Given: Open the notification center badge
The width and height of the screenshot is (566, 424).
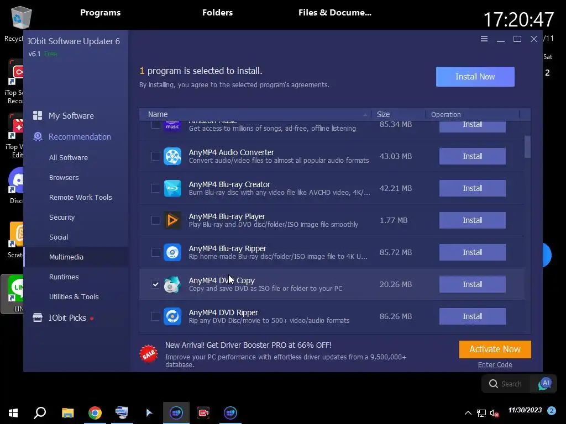Looking at the screenshot, I should (x=551, y=411).
